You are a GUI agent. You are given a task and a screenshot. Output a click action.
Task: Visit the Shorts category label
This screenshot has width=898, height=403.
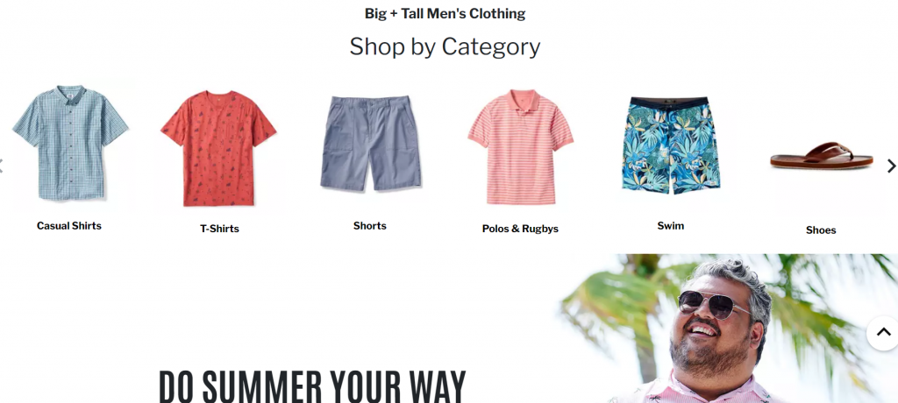pyautogui.click(x=370, y=225)
